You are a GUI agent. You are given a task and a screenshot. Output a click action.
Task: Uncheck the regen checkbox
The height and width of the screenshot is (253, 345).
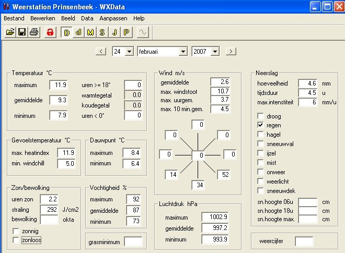click(260, 125)
